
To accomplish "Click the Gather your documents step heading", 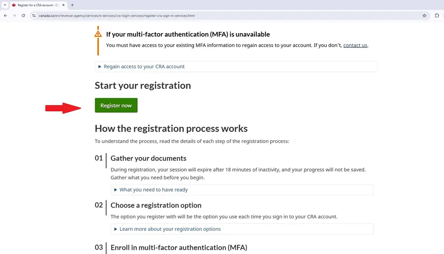I will [148, 158].
